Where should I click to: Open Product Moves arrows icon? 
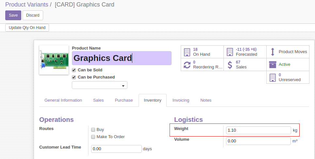pos(273,52)
